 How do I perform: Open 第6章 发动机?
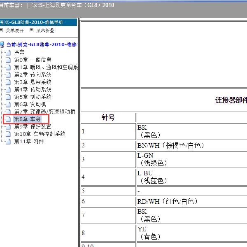tap(30, 104)
